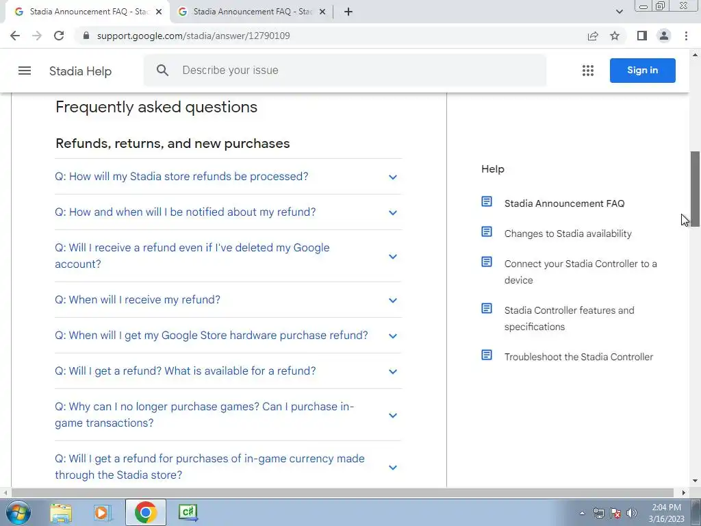The image size is (701, 526).
Task: Click the search magnifier icon
Action: 163,71
